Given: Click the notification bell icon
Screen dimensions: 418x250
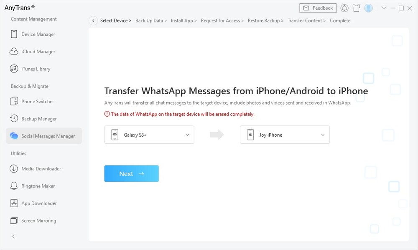Looking at the screenshot, I should [x=344, y=8].
